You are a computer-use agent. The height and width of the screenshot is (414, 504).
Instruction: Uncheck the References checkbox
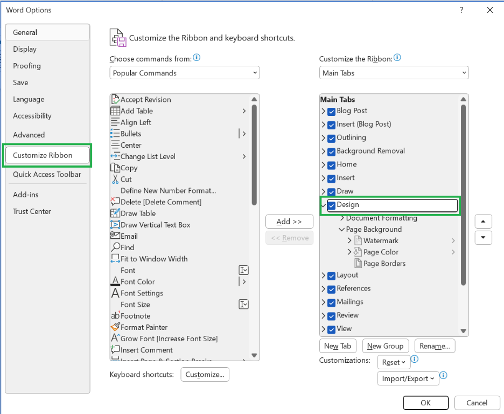point(331,289)
